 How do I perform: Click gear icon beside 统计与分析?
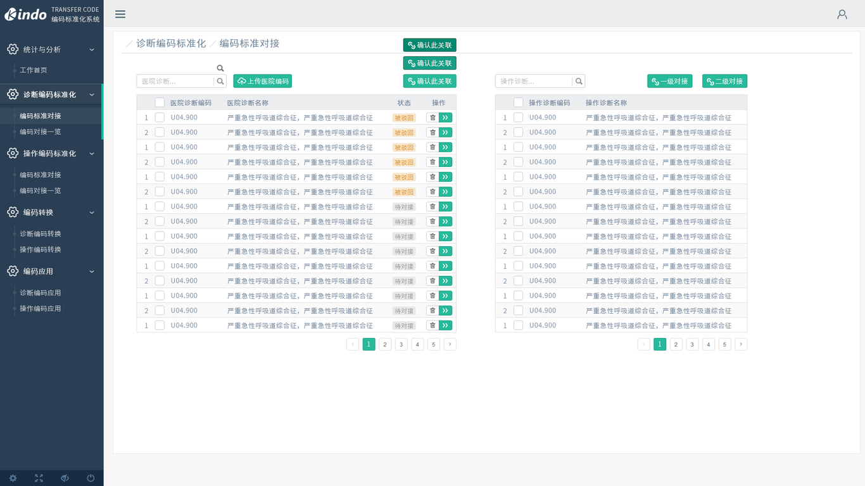(13, 49)
